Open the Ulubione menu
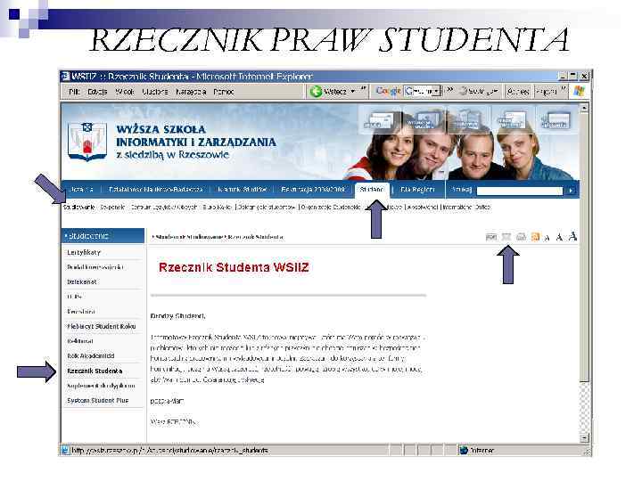 (x=155, y=92)
